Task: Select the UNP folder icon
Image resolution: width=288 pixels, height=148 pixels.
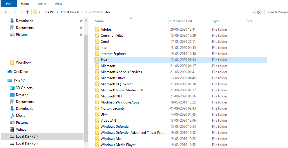Action: tap(97, 114)
